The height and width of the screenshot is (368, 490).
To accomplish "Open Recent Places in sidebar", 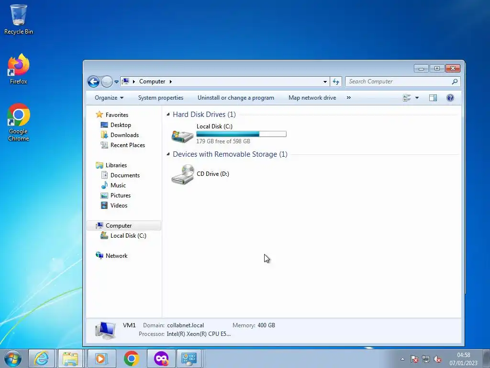I will (127, 145).
